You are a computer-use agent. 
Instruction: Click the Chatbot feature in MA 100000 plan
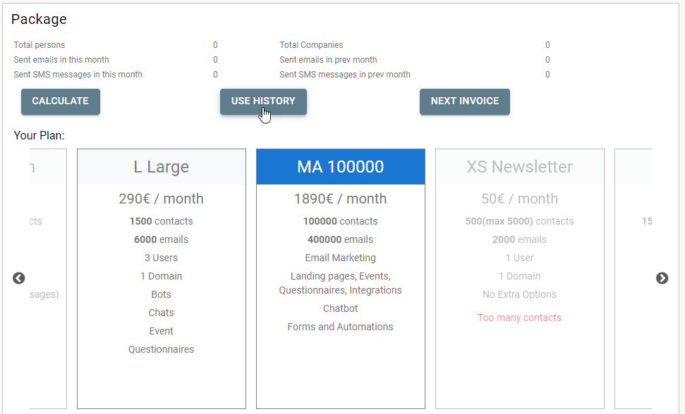click(340, 308)
